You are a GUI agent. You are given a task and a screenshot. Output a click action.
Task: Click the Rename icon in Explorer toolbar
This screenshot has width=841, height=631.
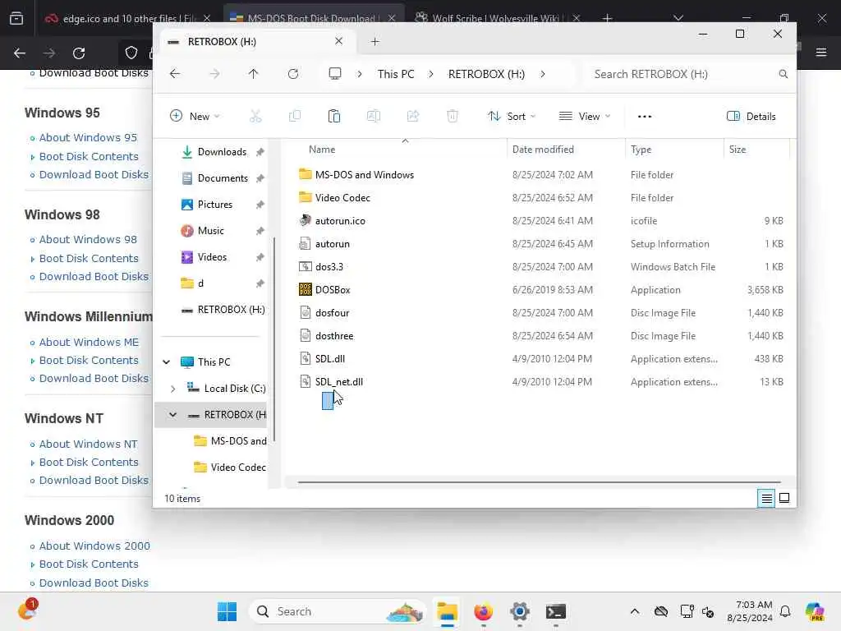click(374, 117)
